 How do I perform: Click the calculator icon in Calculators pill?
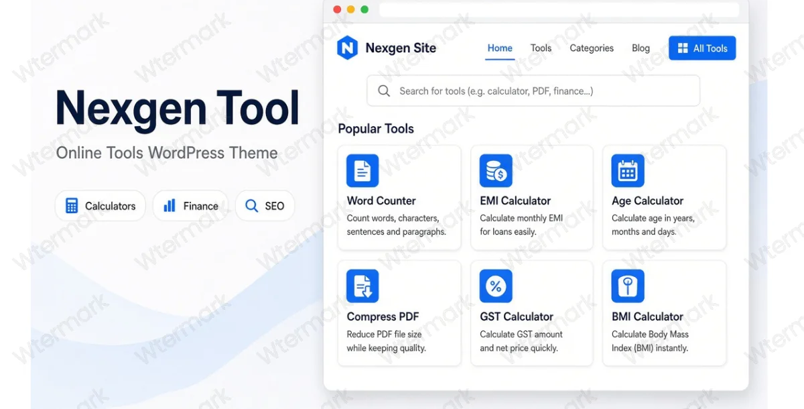[x=72, y=206]
